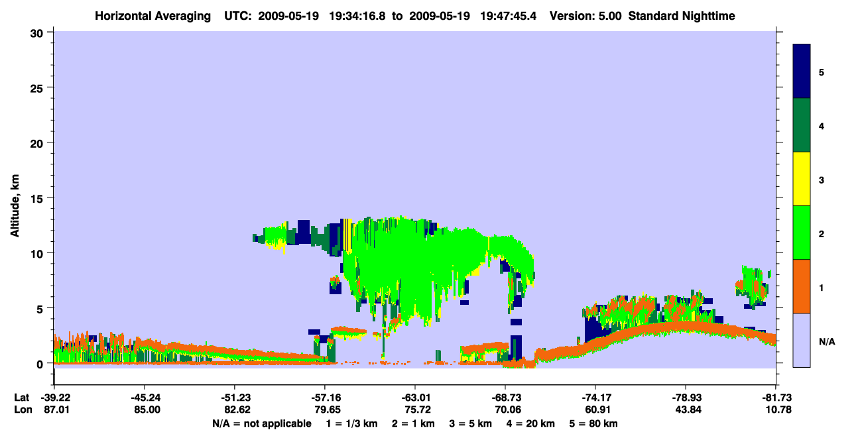Click the colorbar label 4
The image size is (862, 442).
pyautogui.click(x=822, y=125)
